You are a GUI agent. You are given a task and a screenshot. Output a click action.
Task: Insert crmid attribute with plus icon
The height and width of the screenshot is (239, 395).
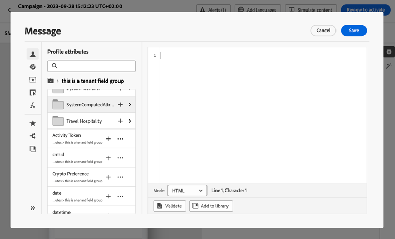[108, 158]
